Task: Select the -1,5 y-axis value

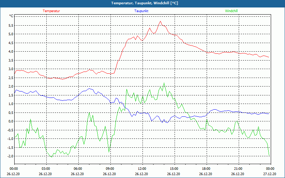Action: click(11, 147)
